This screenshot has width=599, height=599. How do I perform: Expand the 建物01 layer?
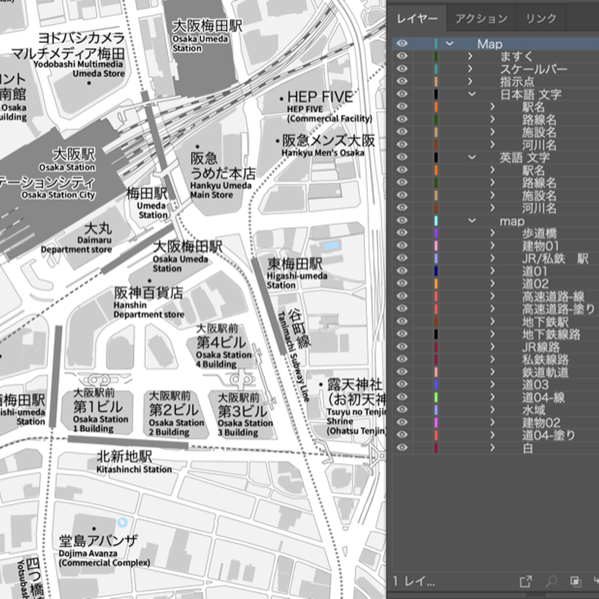click(x=492, y=245)
